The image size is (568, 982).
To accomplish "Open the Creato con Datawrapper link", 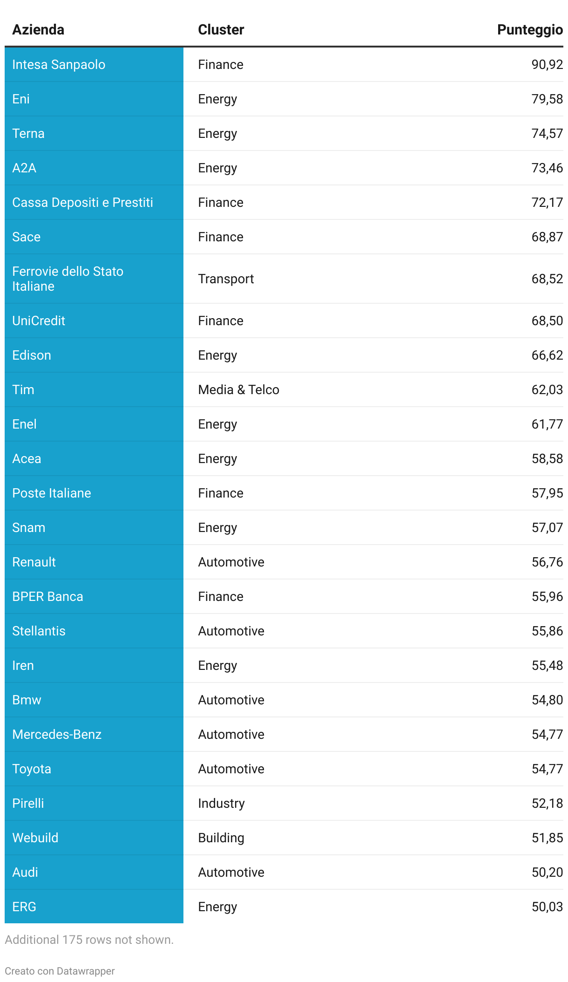I will pyautogui.click(x=60, y=971).
